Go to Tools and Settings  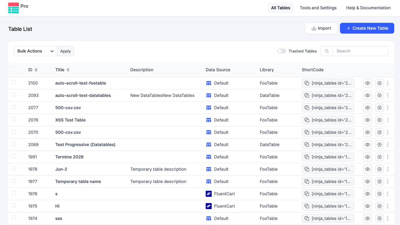(x=318, y=8)
